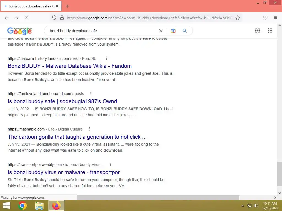Click the scroll up arrow

coord(280,26)
